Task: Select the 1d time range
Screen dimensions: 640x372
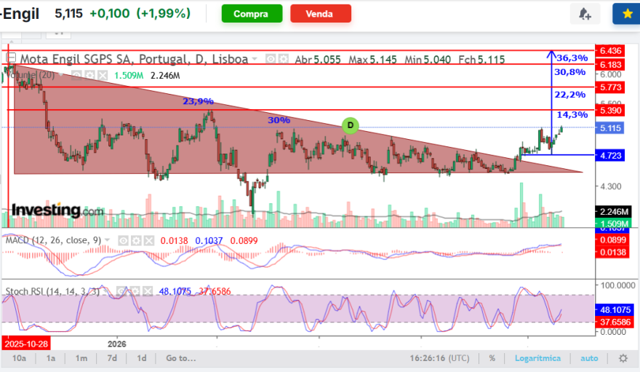Action: click(141, 358)
